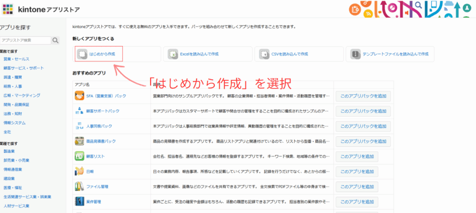Click the おすすめのアプリ heading
The height and width of the screenshot is (213, 476).
(x=89, y=73)
